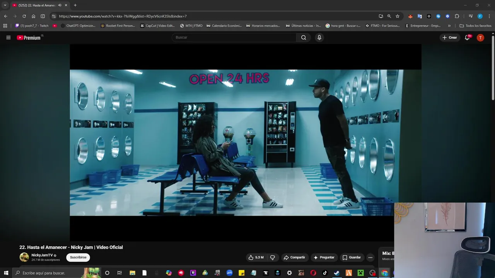Like the video with thumbs up
Image resolution: width=495 pixels, height=278 pixels.
tap(256, 258)
